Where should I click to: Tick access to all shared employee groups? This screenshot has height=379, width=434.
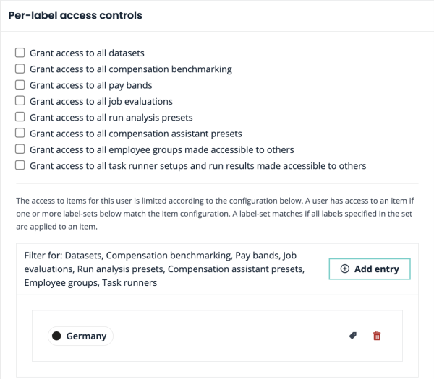coord(20,149)
